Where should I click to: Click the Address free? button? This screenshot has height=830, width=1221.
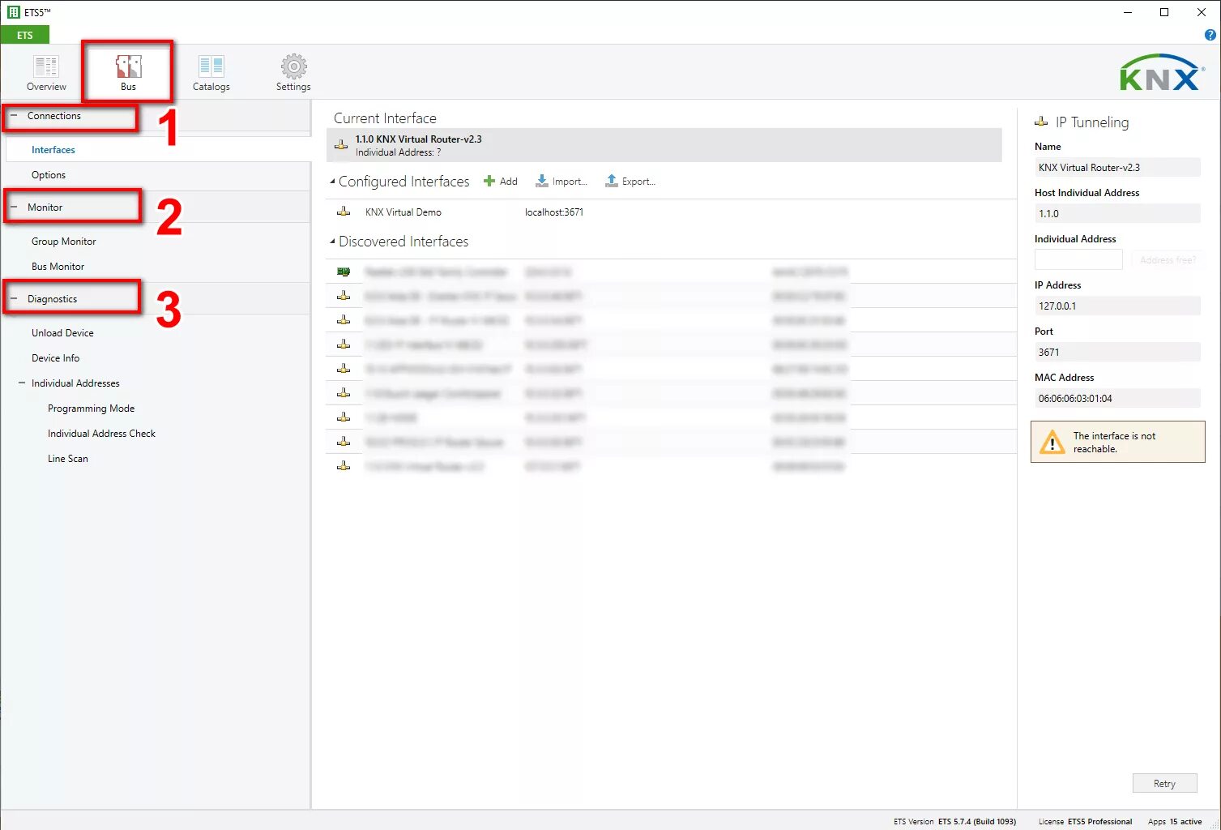[1168, 259]
